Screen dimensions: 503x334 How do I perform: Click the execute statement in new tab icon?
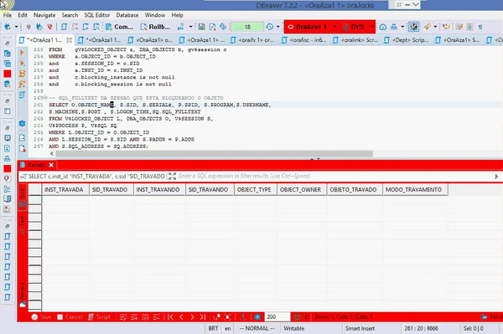click(22, 63)
